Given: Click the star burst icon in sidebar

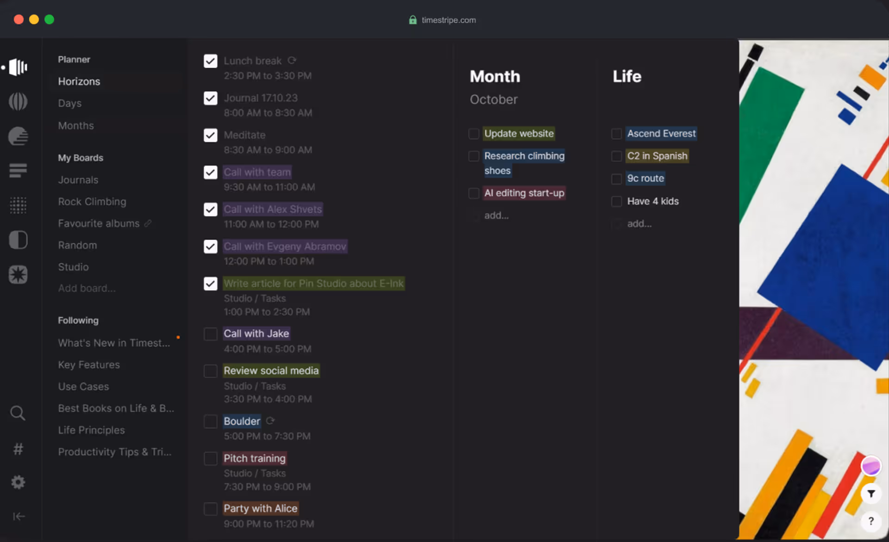Looking at the screenshot, I should coord(18,275).
